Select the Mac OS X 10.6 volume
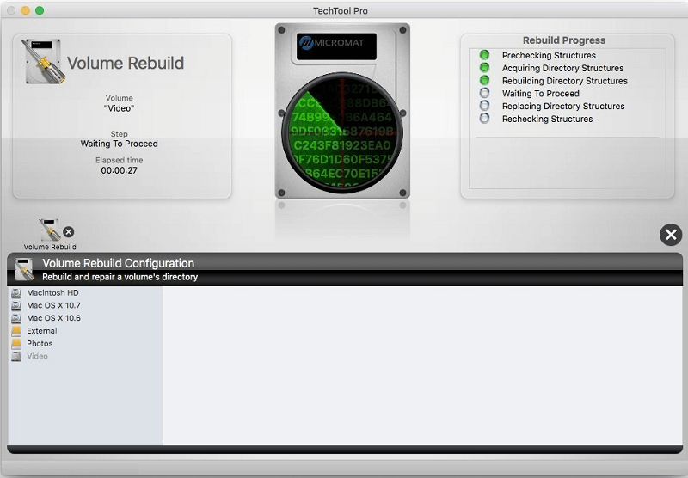688x478 pixels. [x=53, y=318]
